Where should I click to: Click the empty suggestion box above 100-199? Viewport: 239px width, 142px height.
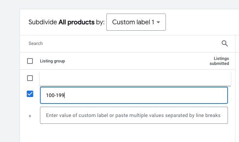click(135, 78)
